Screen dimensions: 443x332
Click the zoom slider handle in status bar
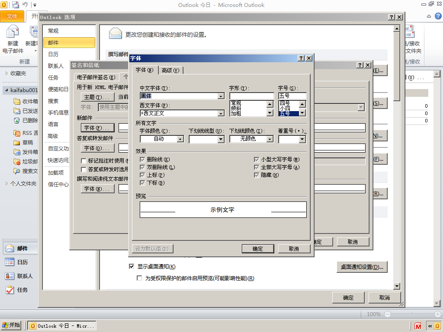click(412, 314)
